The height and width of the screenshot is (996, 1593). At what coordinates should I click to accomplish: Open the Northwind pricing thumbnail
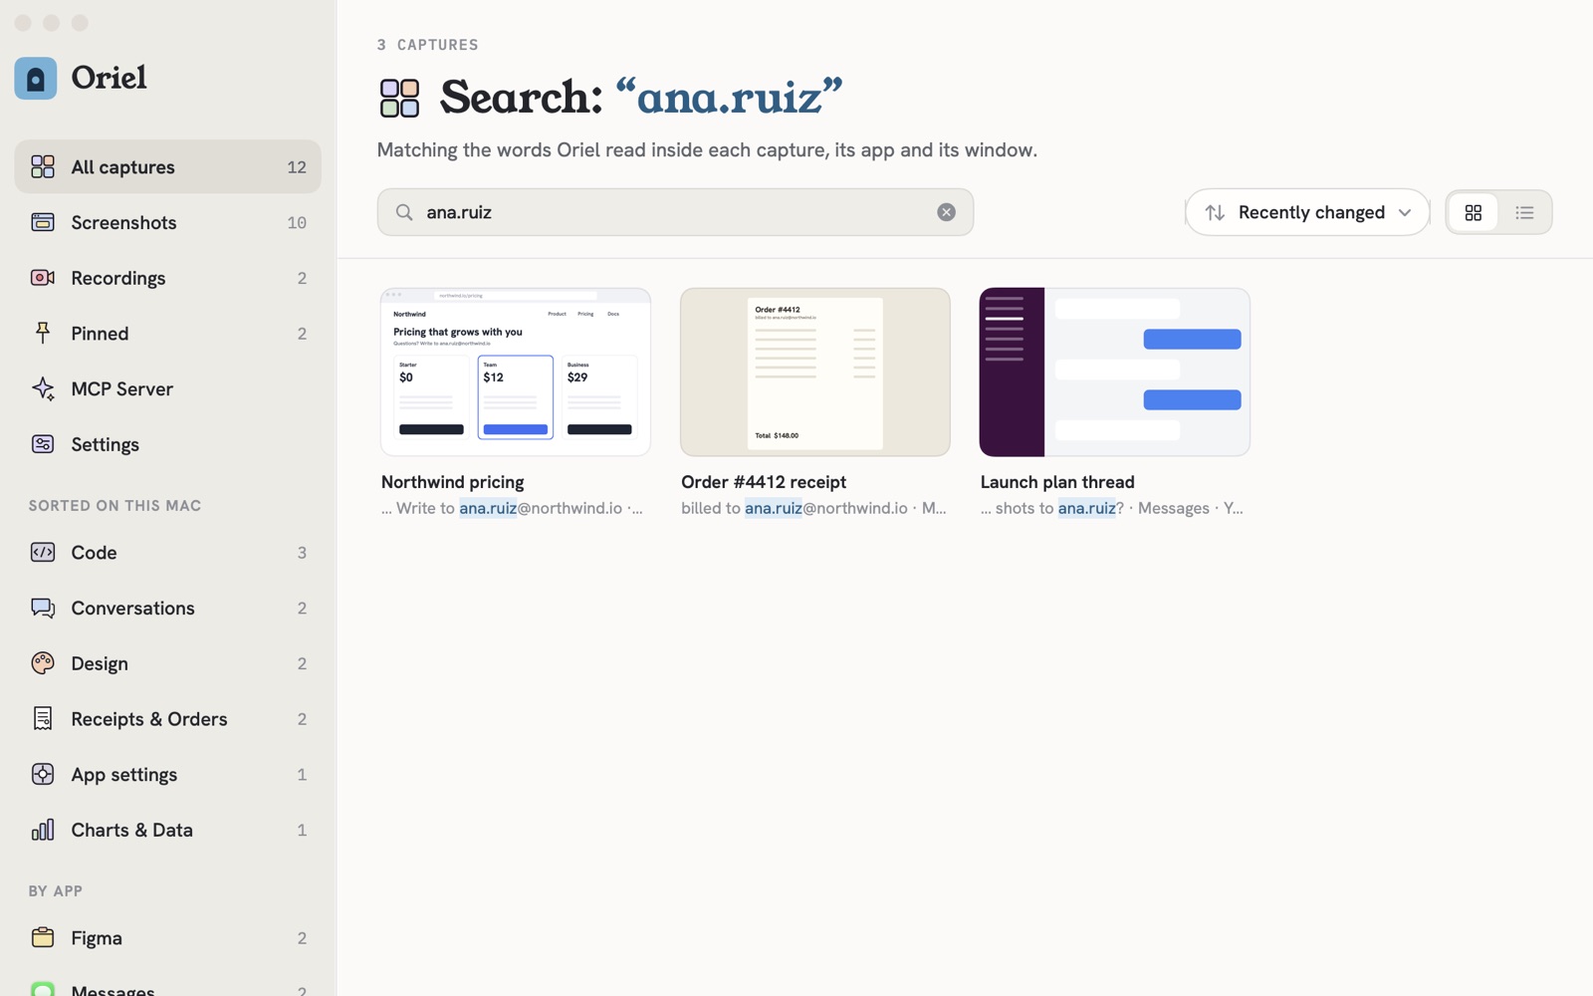tap(515, 372)
